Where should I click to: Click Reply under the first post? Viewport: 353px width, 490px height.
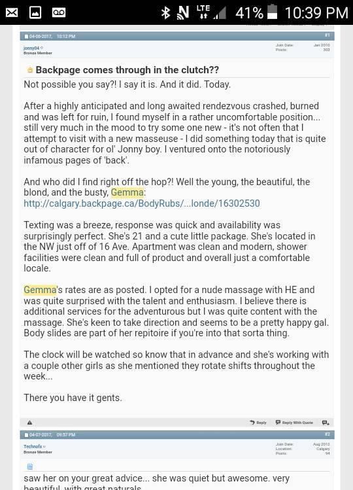coord(258,423)
